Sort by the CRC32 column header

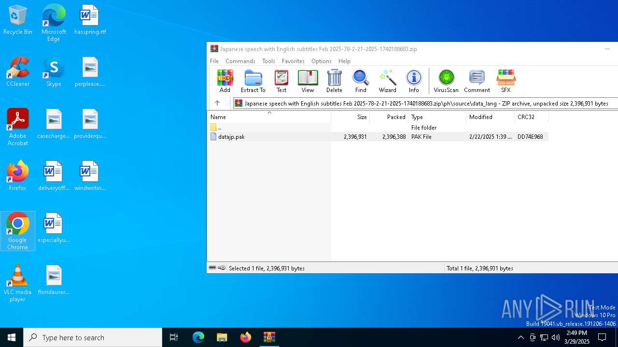(532, 117)
